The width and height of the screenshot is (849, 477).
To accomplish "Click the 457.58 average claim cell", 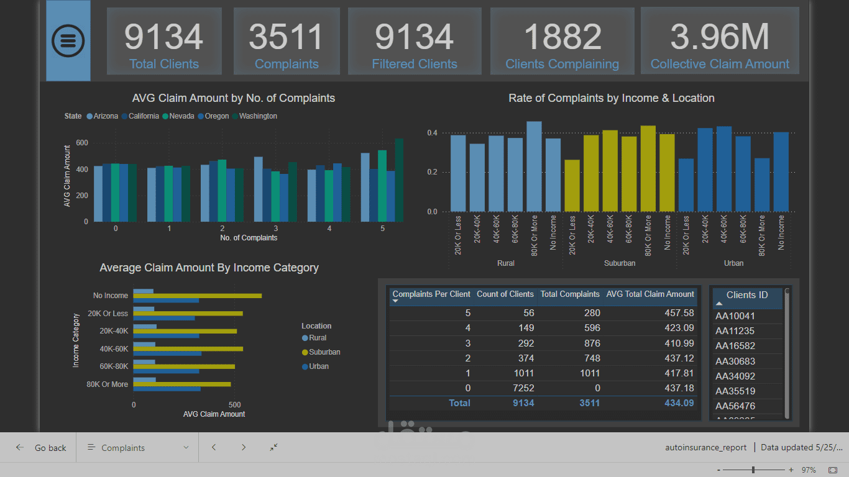I will (x=679, y=313).
